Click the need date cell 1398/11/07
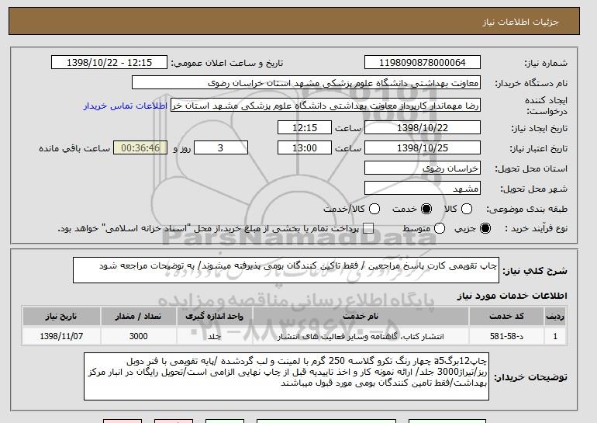 (x=61, y=337)
